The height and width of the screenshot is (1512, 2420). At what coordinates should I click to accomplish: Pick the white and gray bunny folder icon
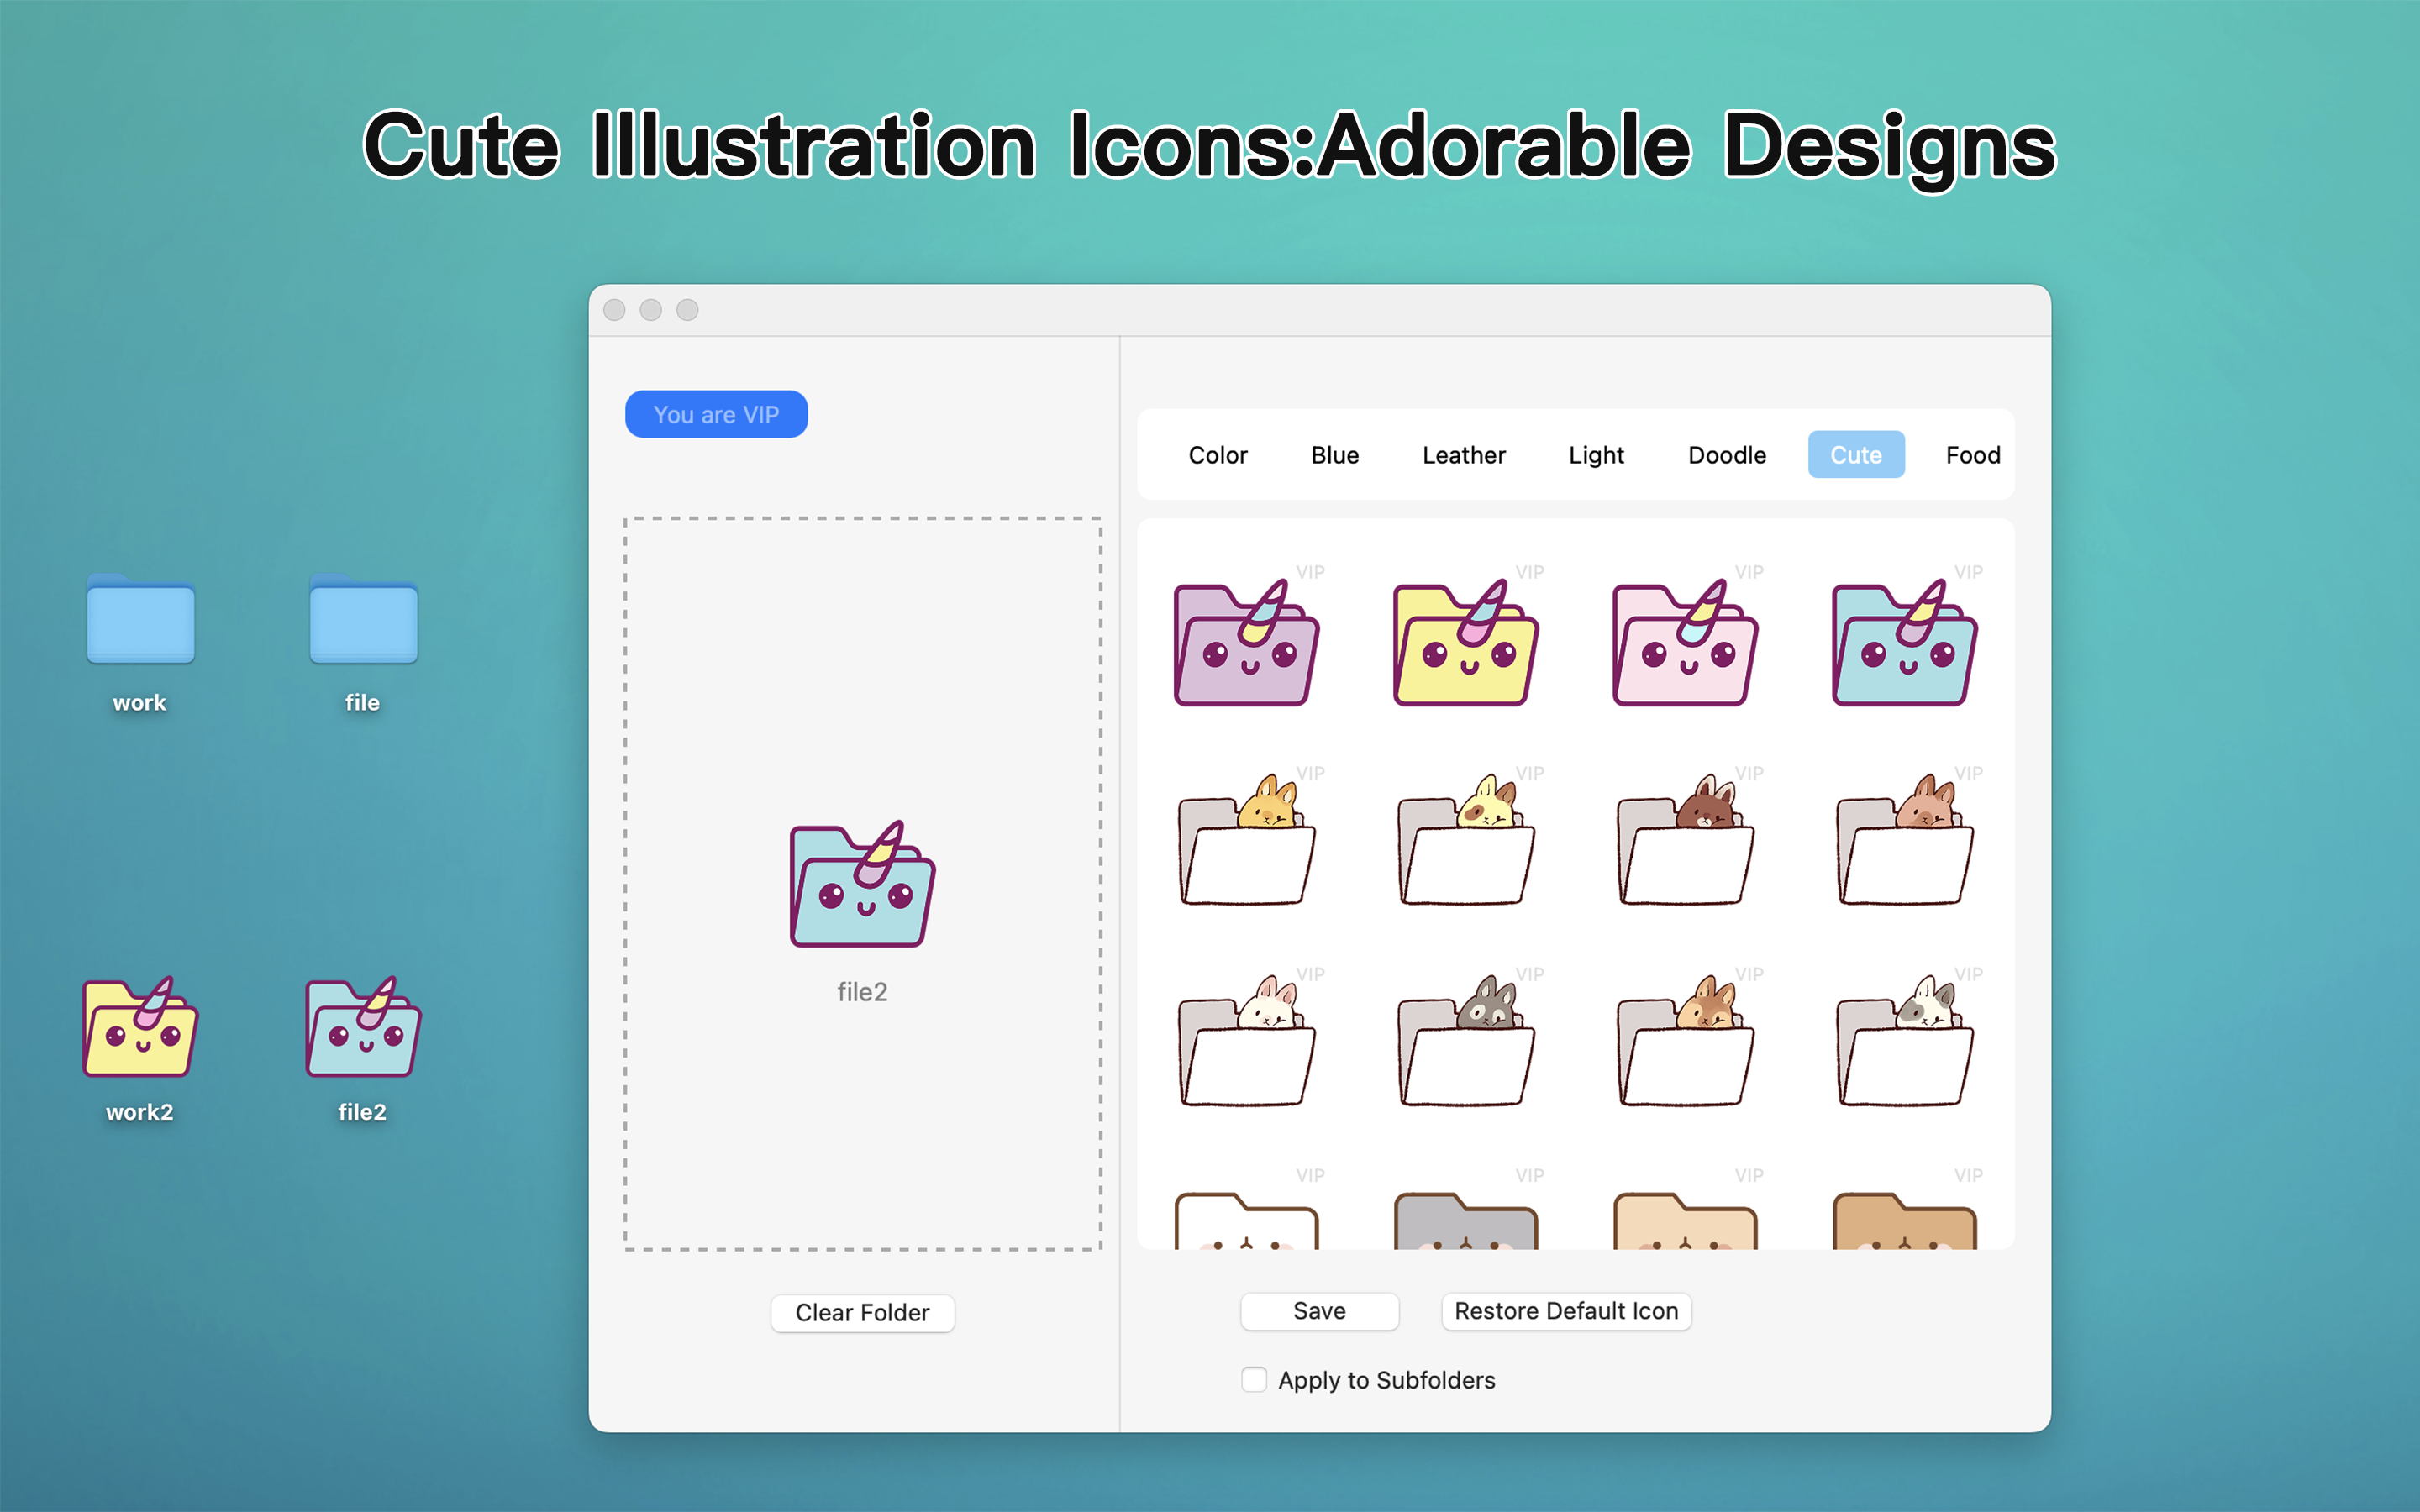coord(1904,1041)
